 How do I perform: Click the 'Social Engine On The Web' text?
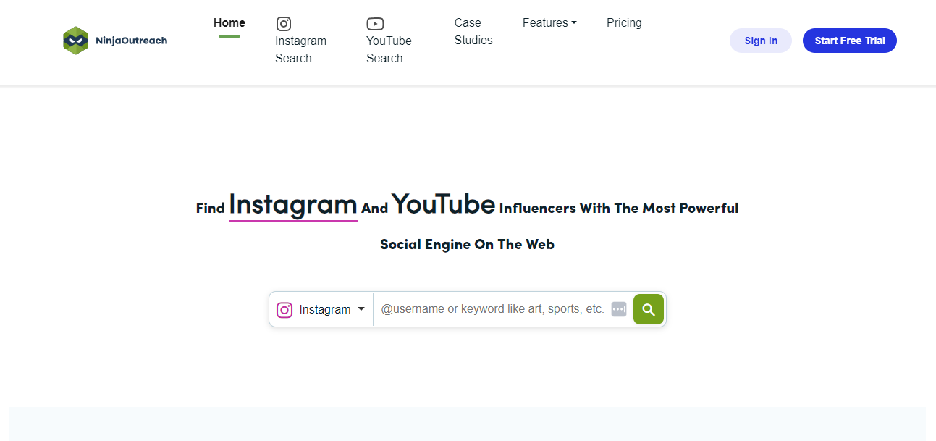(468, 245)
